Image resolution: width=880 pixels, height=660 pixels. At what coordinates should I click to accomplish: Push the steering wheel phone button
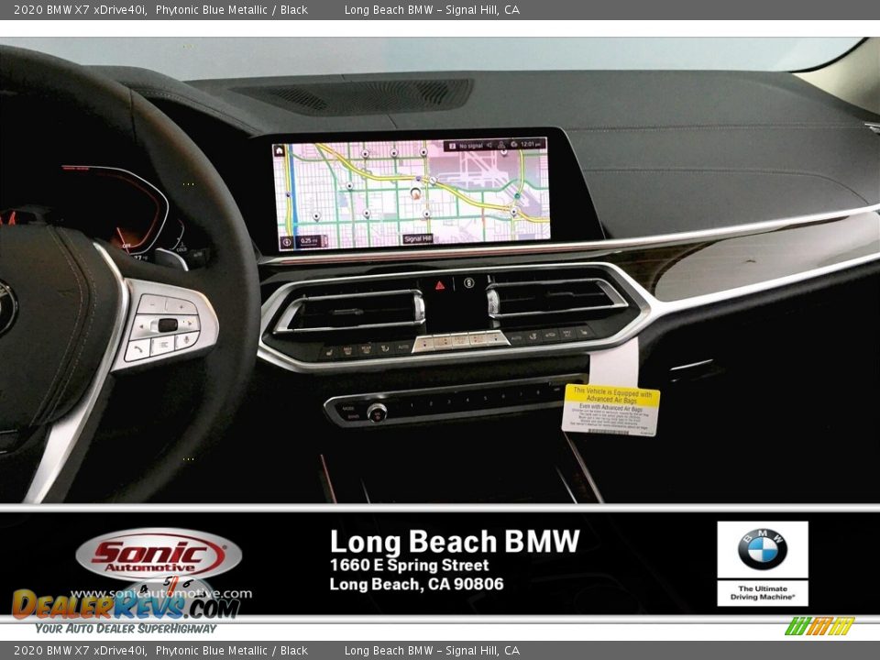tap(138, 349)
